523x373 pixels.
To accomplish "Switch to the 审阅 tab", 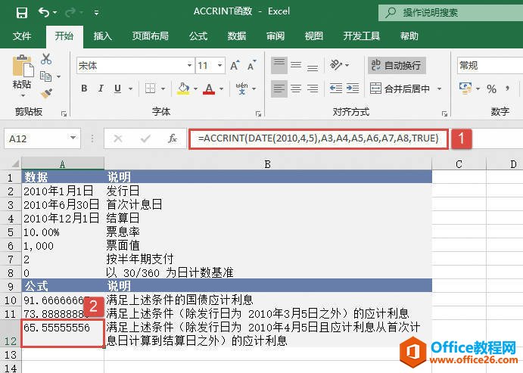I will (276, 36).
